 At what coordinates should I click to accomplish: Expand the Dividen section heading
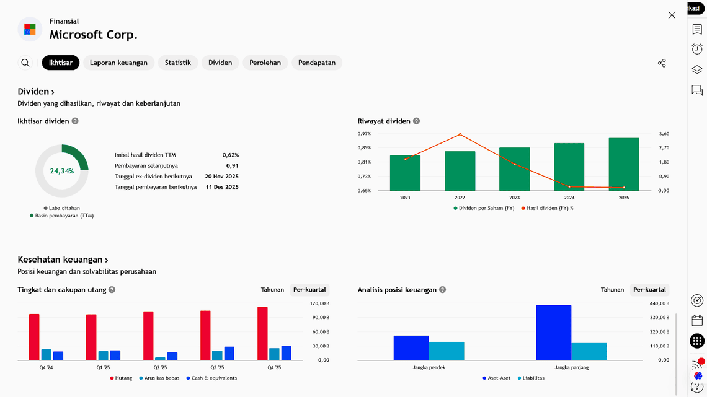tap(36, 92)
